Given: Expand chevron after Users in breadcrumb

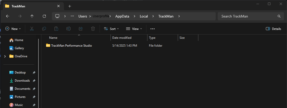Looking at the screenshot, I should tap(90, 16).
